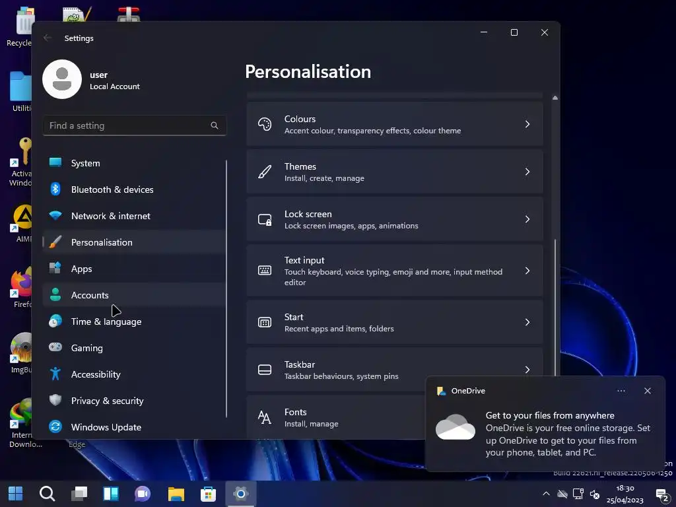Open the Windows Start button
This screenshot has width=676, height=507.
(16, 494)
